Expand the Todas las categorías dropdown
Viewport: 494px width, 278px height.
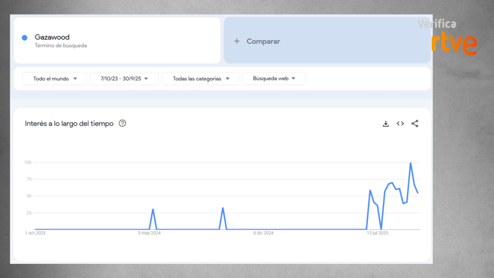(x=200, y=78)
